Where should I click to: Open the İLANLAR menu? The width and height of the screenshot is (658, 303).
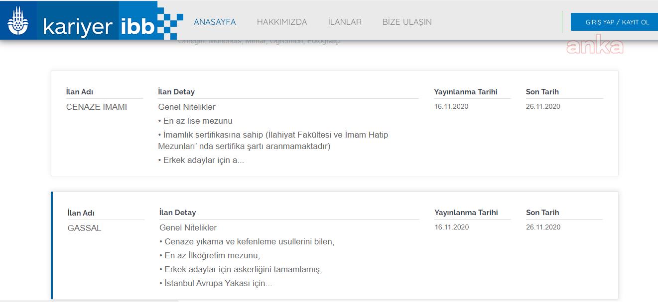pyautogui.click(x=345, y=22)
